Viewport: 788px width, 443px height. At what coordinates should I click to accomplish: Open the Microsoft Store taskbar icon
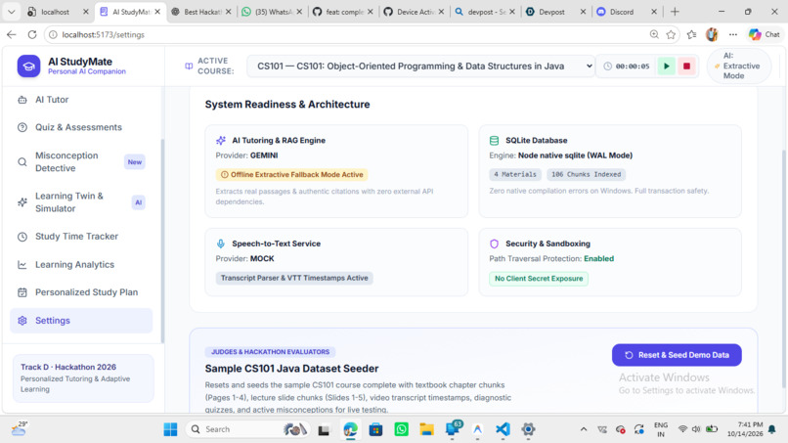(x=375, y=429)
